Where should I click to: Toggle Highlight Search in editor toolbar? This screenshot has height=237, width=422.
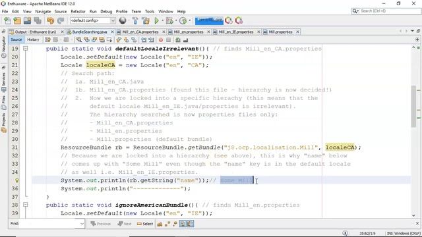coord(102,39)
